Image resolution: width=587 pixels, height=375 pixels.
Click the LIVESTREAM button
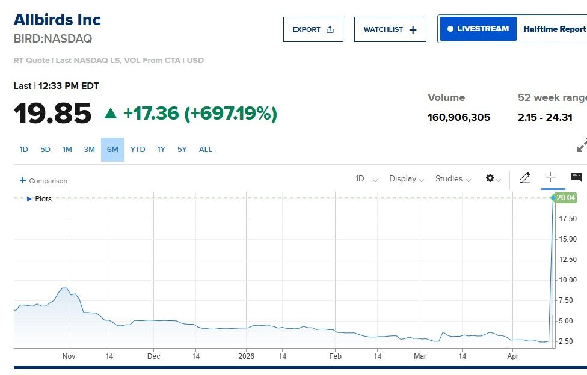tap(478, 29)
